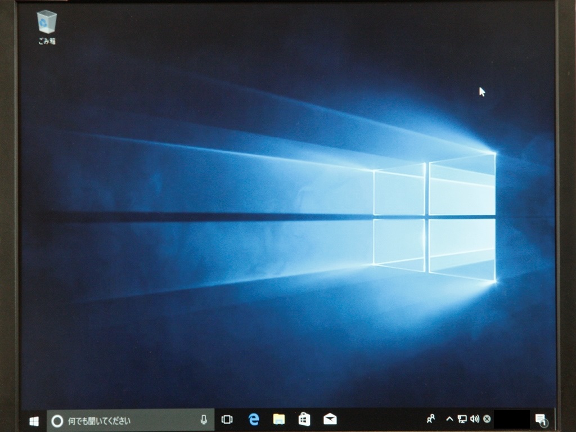Image resolution: width=576 pixels, height=432 pixels.
Task: Select the ごみ箱 recycle bin icon
Action: 47,27
